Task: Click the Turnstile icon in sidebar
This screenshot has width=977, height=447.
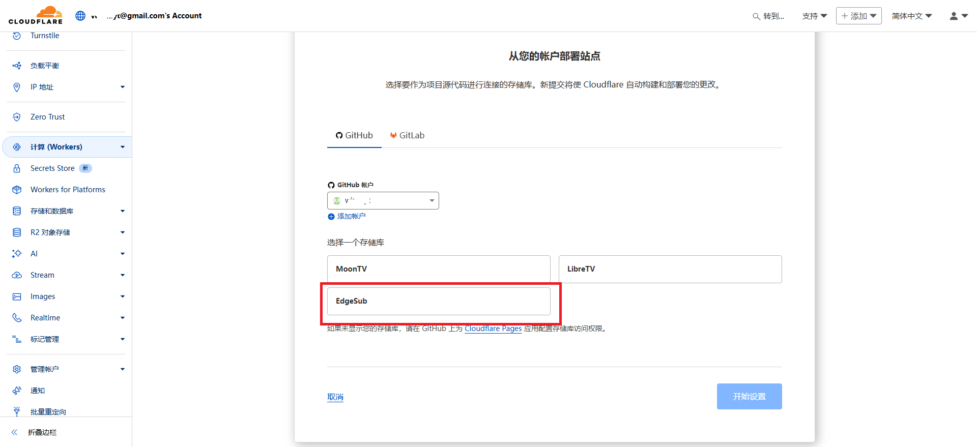Action: [17, 36]
